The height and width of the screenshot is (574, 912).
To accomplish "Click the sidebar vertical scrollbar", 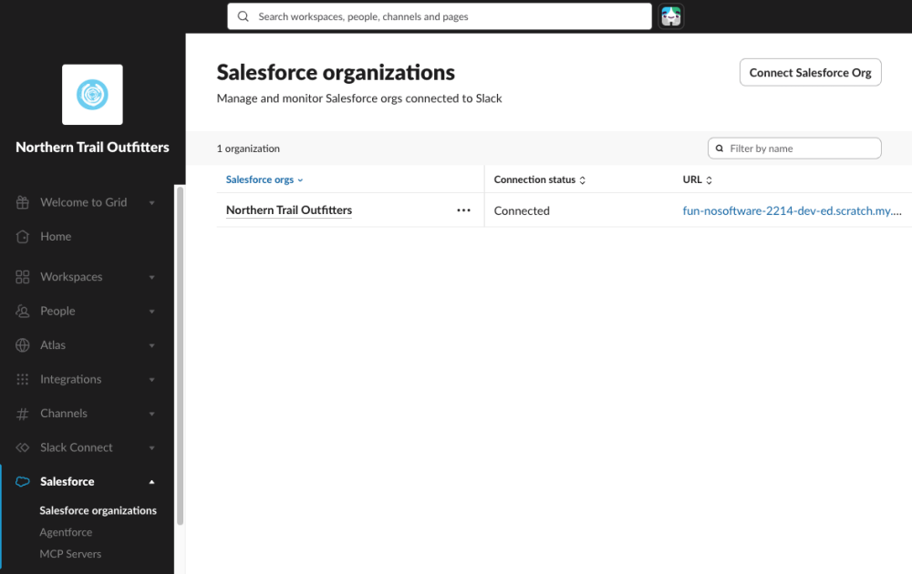I will point(181,355).
